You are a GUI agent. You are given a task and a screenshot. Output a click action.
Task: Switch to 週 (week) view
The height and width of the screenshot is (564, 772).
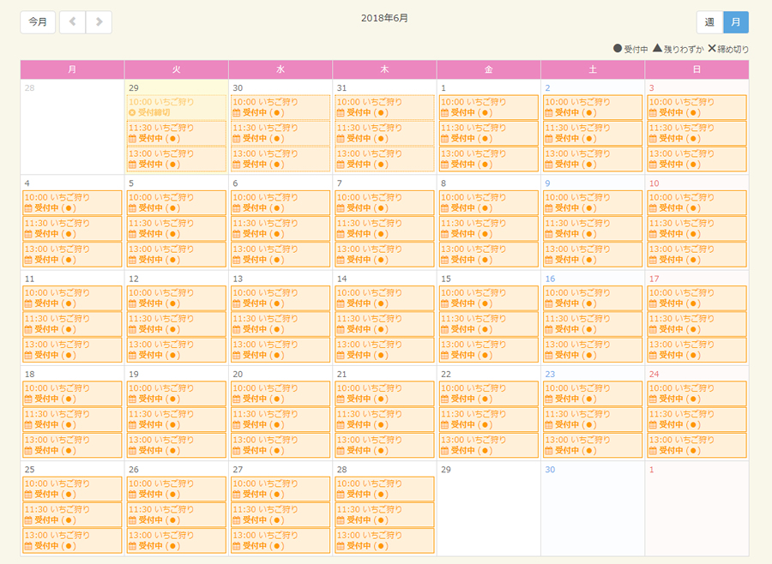(709, 22)
